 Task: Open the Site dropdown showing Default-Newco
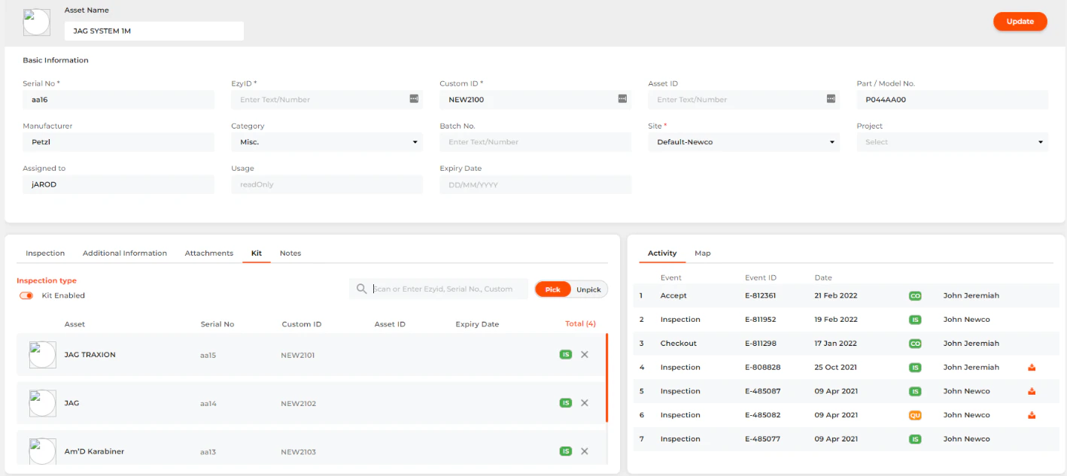click(744, 142)
